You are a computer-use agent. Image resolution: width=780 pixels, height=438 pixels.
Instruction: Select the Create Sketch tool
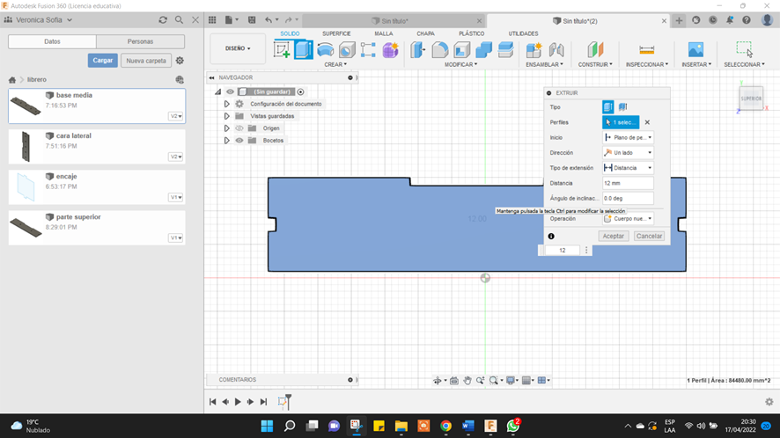point(283,50)
